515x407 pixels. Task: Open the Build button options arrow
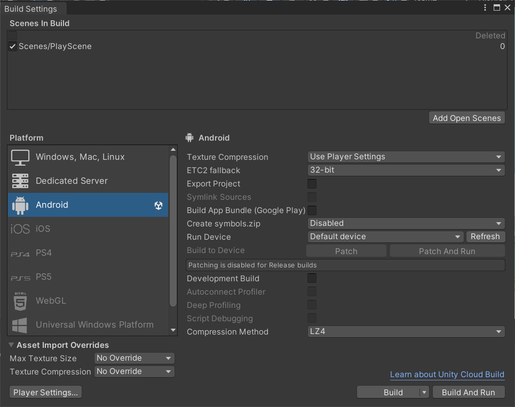[x=424, y=392]
